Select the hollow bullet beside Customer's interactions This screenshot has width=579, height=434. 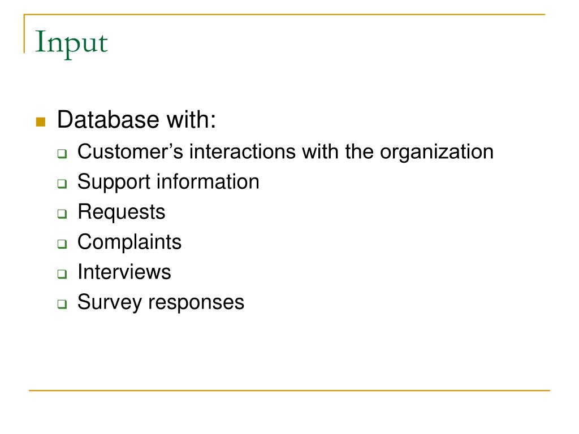click(62, 154)
